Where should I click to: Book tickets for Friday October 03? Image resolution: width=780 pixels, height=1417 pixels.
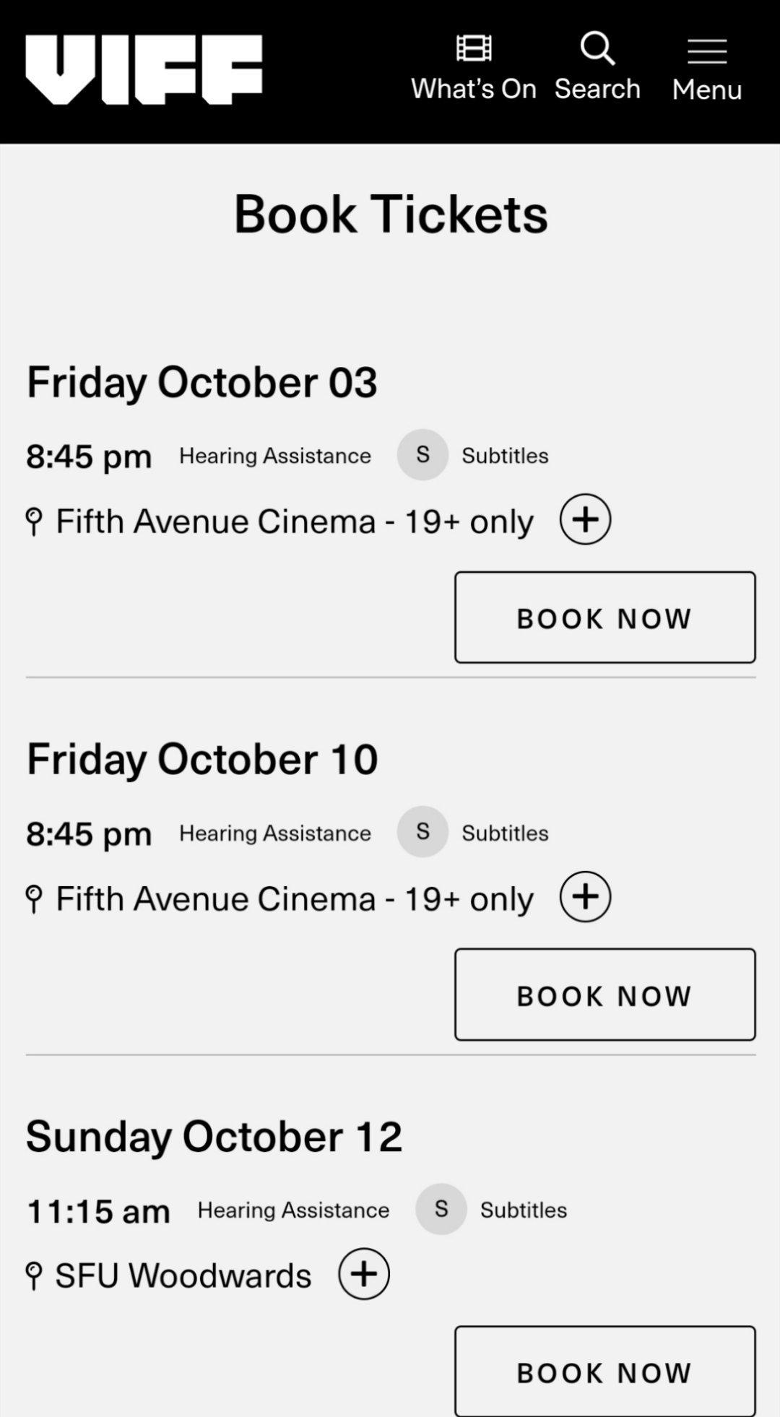605,617
